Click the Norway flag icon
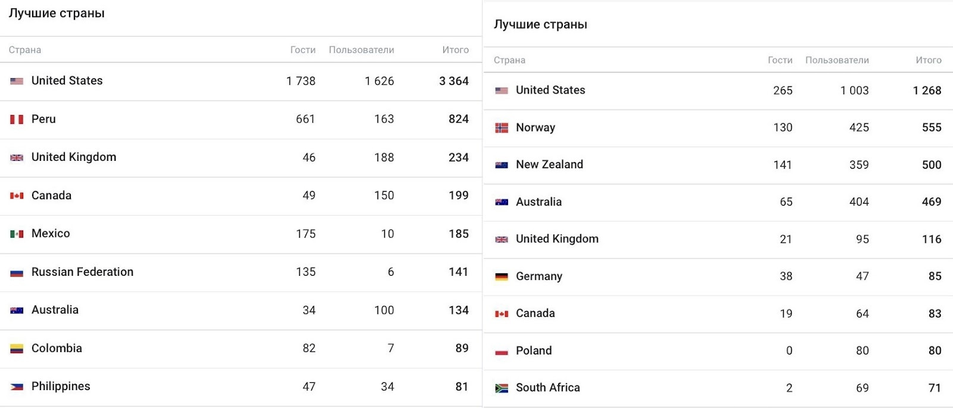 click(502, 127)
